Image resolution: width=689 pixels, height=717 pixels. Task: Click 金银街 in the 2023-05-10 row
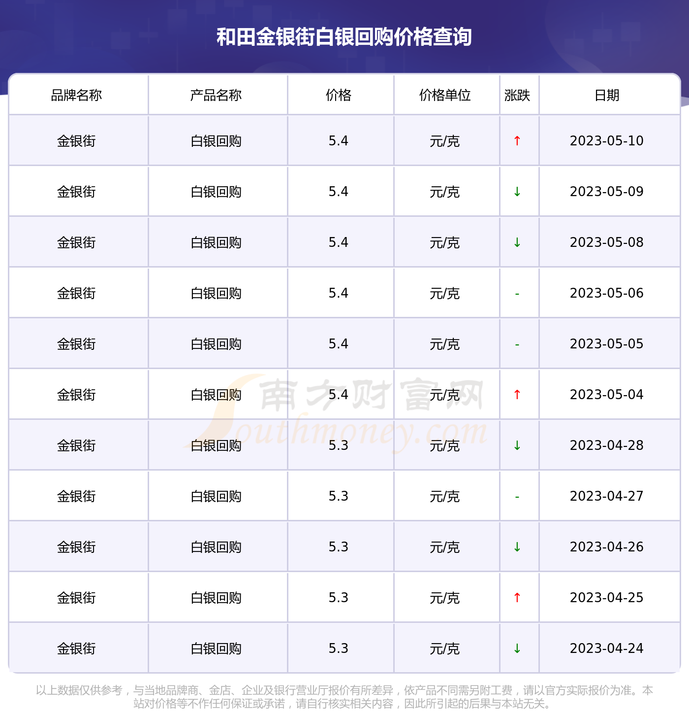tap(76, 141)
